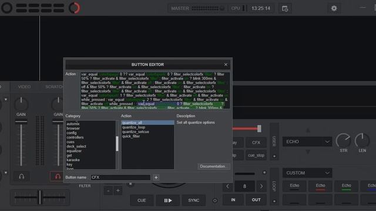
Task: Click the left channel GAIN knob
Action: point(21,104)
